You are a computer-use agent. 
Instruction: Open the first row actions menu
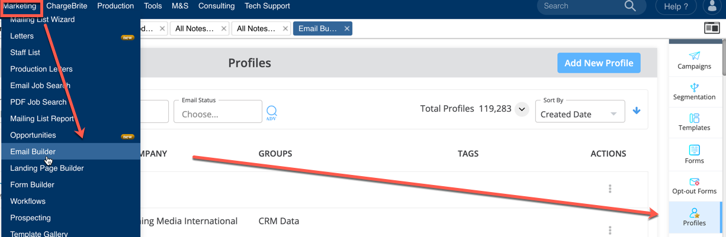[610, 189]
